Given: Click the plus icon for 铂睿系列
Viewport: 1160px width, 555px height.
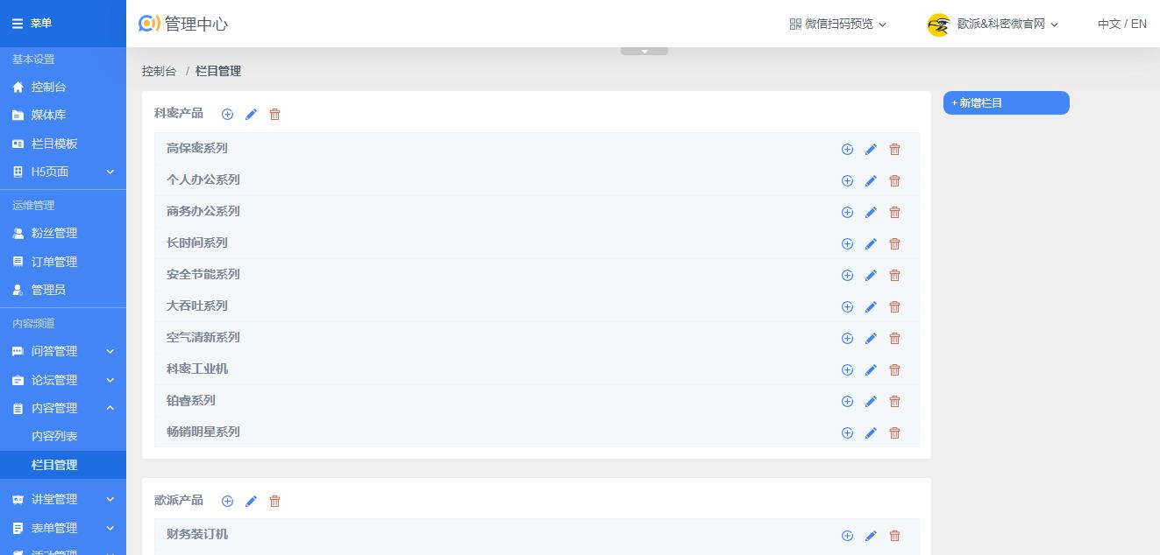Looking at the screenshot, I should pos(847,402).
